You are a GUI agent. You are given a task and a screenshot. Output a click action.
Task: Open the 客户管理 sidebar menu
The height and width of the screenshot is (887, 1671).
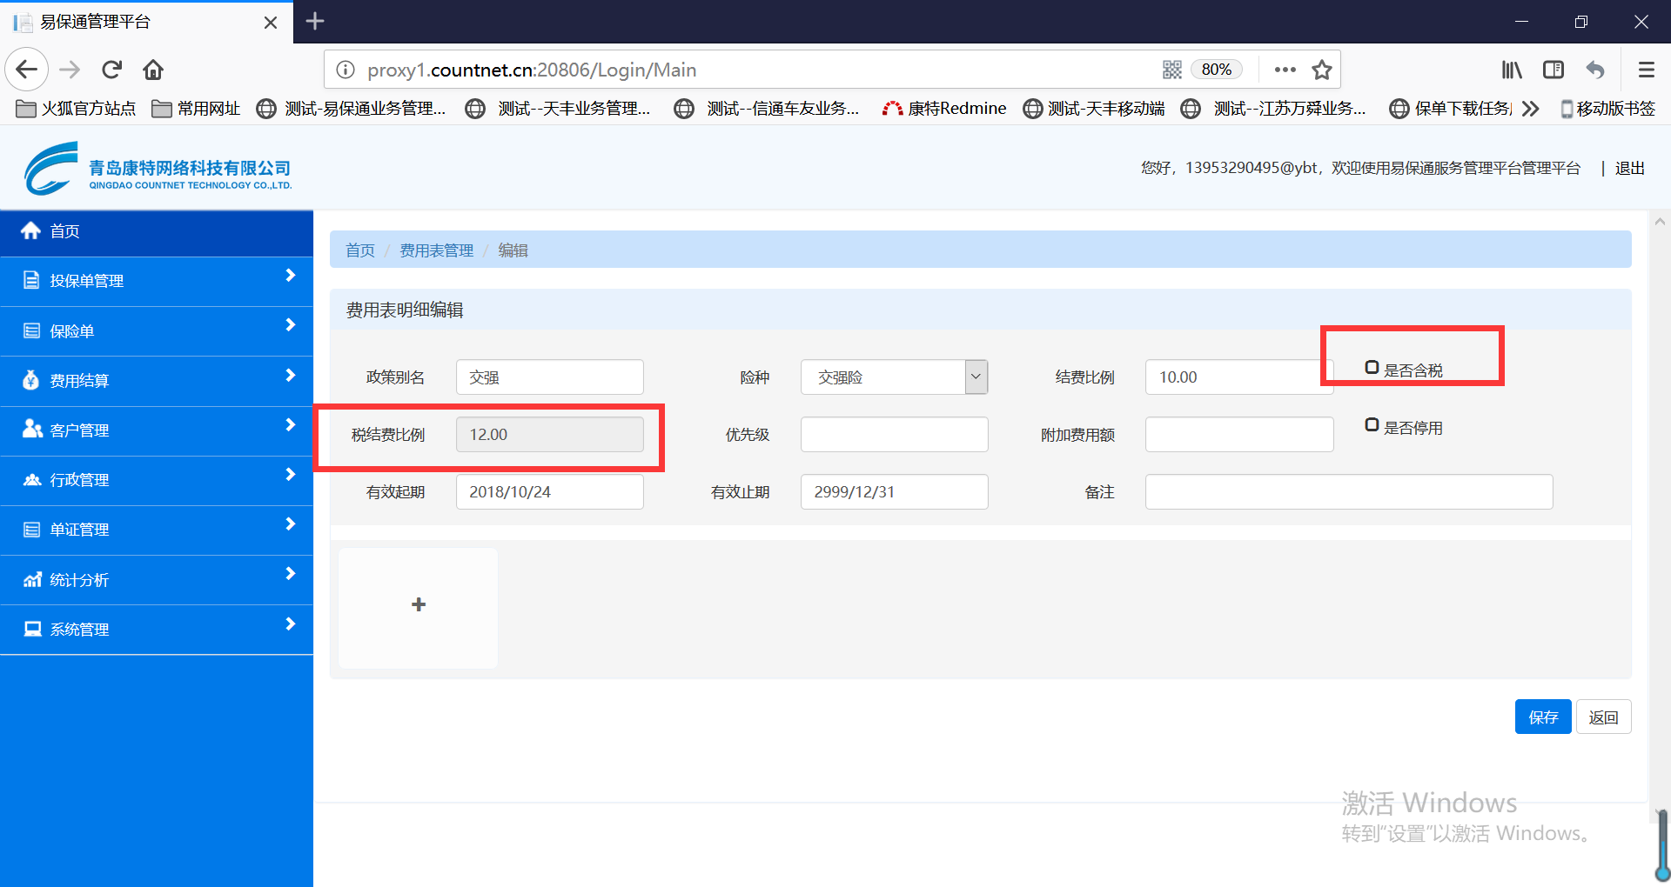(157, 430)
